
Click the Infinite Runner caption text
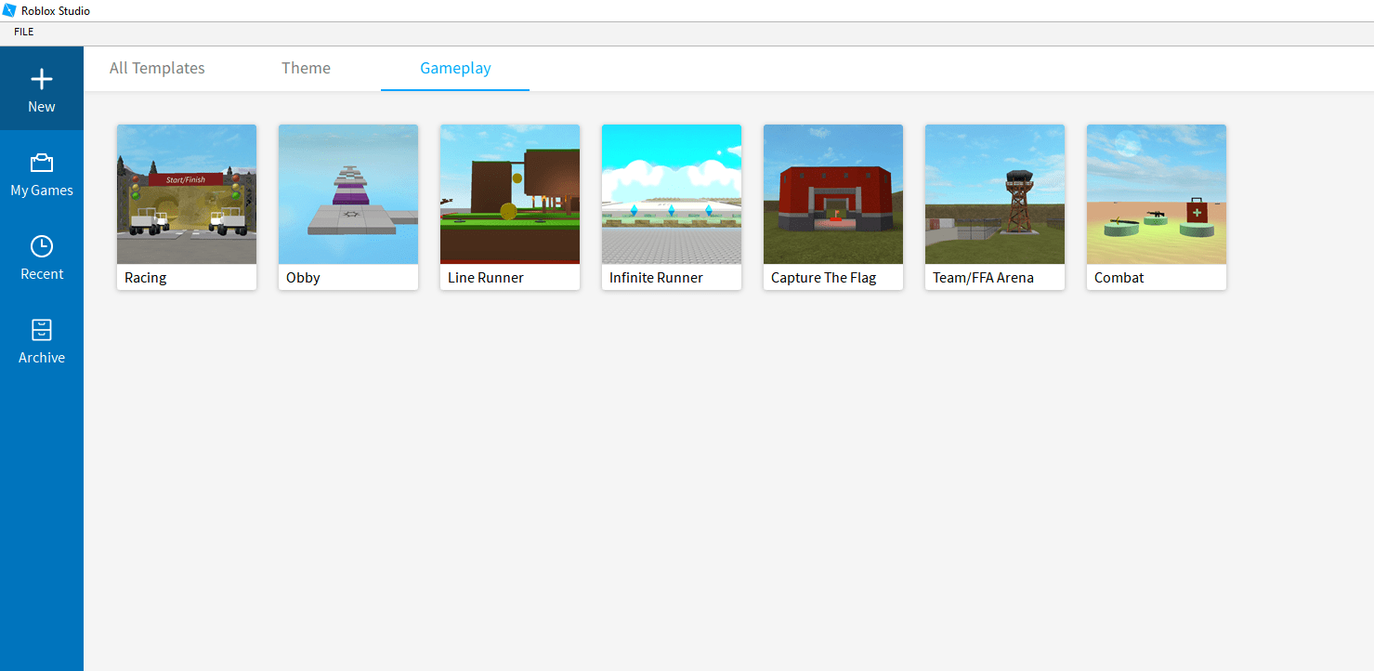pos(656,278)
